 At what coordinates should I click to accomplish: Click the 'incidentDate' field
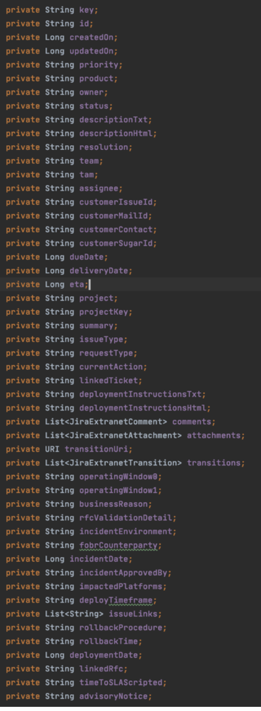98,558
